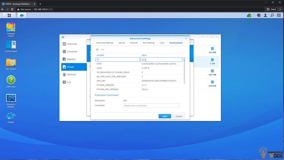Switch to Advanced Settings tab
Screen dimensions: 284x160
tap(105, 43)
